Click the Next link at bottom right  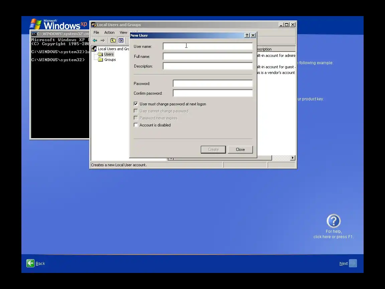point(344,264)
